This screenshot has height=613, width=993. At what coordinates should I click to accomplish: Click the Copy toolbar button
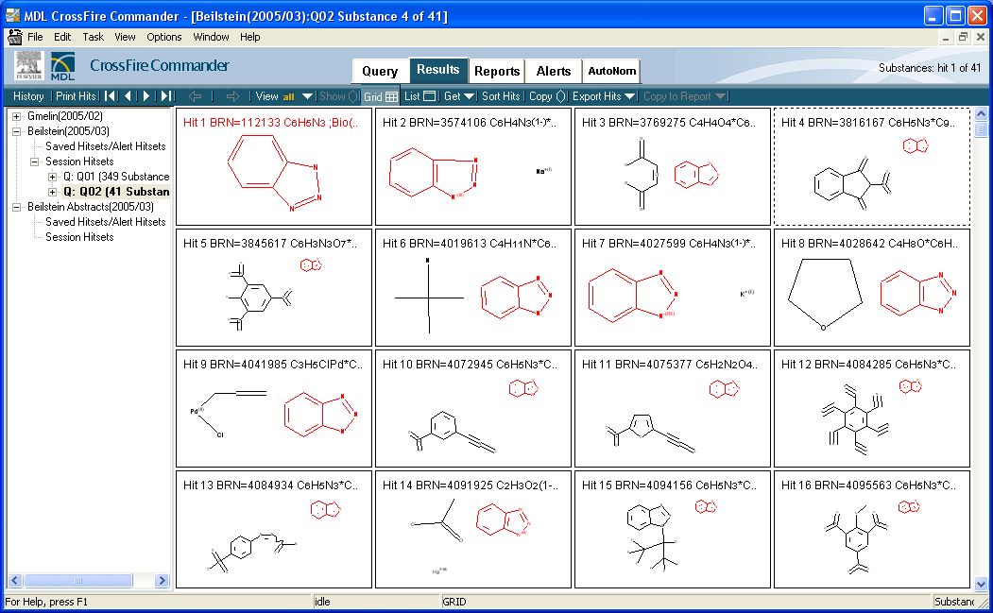(547, 96)
